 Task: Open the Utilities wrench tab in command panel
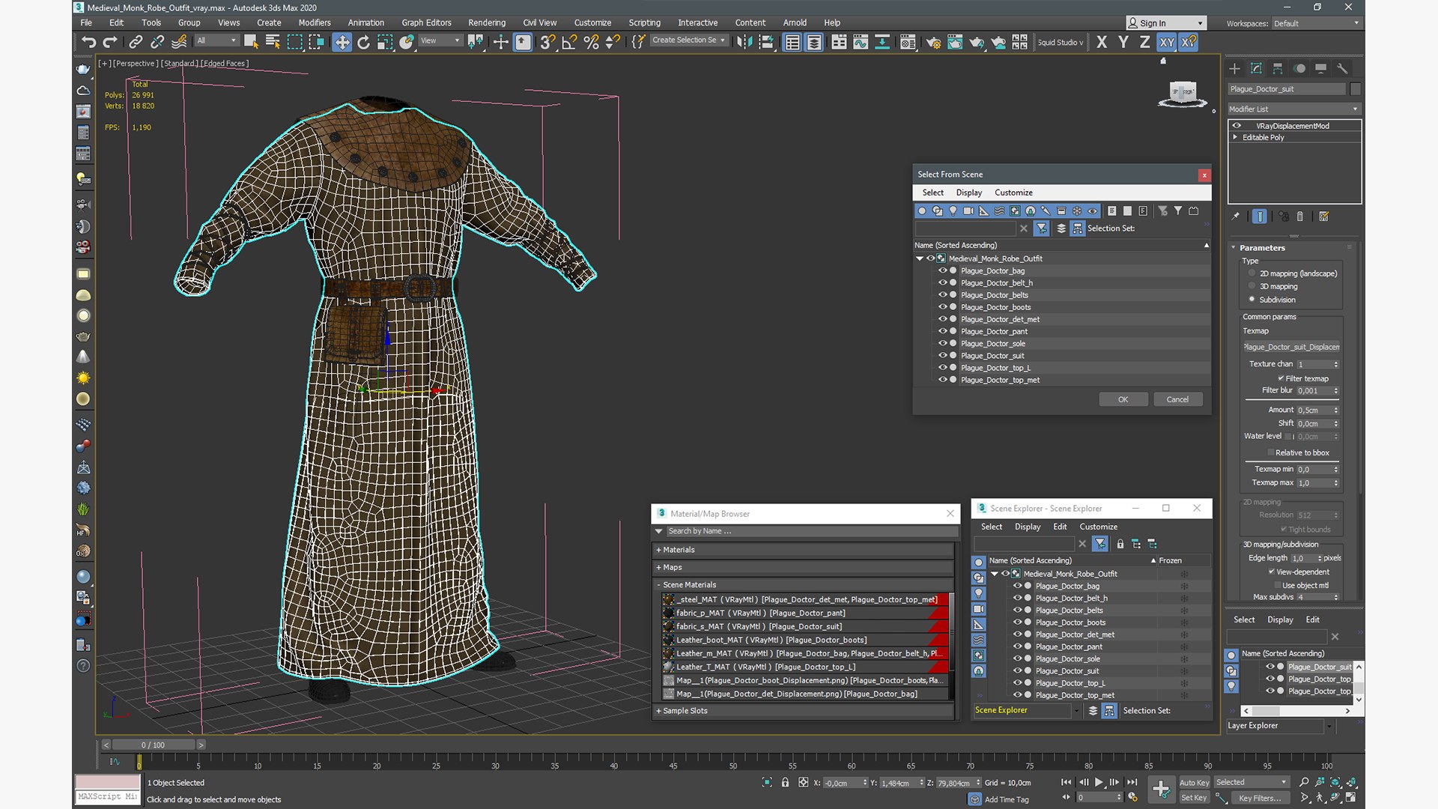coord(1342,68)
